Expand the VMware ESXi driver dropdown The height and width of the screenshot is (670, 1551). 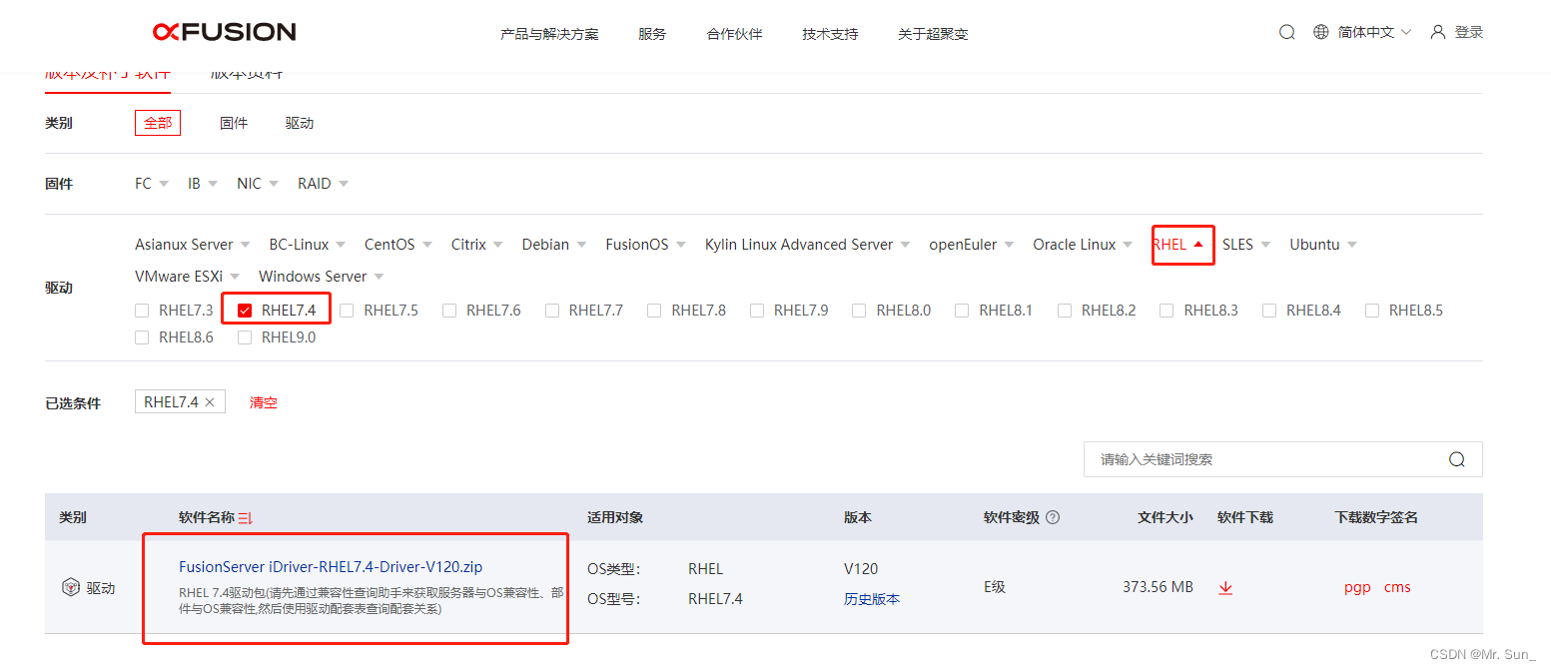[188, 277]
